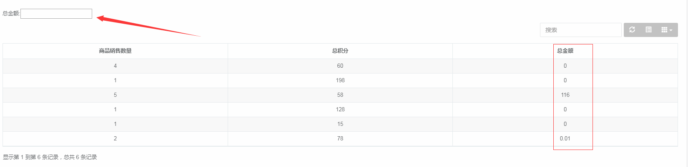Viewport: 688px width, 167px height.
Task: Click the record count text 总共 6 条记录
Action: 80,157
